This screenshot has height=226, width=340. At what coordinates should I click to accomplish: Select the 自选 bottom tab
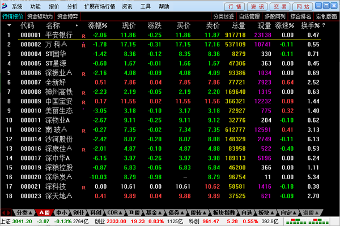pyautogui.click(x=247, y=213)
